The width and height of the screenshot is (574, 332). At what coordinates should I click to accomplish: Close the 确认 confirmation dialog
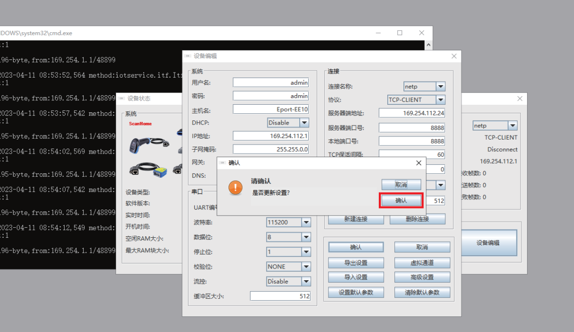419,163
